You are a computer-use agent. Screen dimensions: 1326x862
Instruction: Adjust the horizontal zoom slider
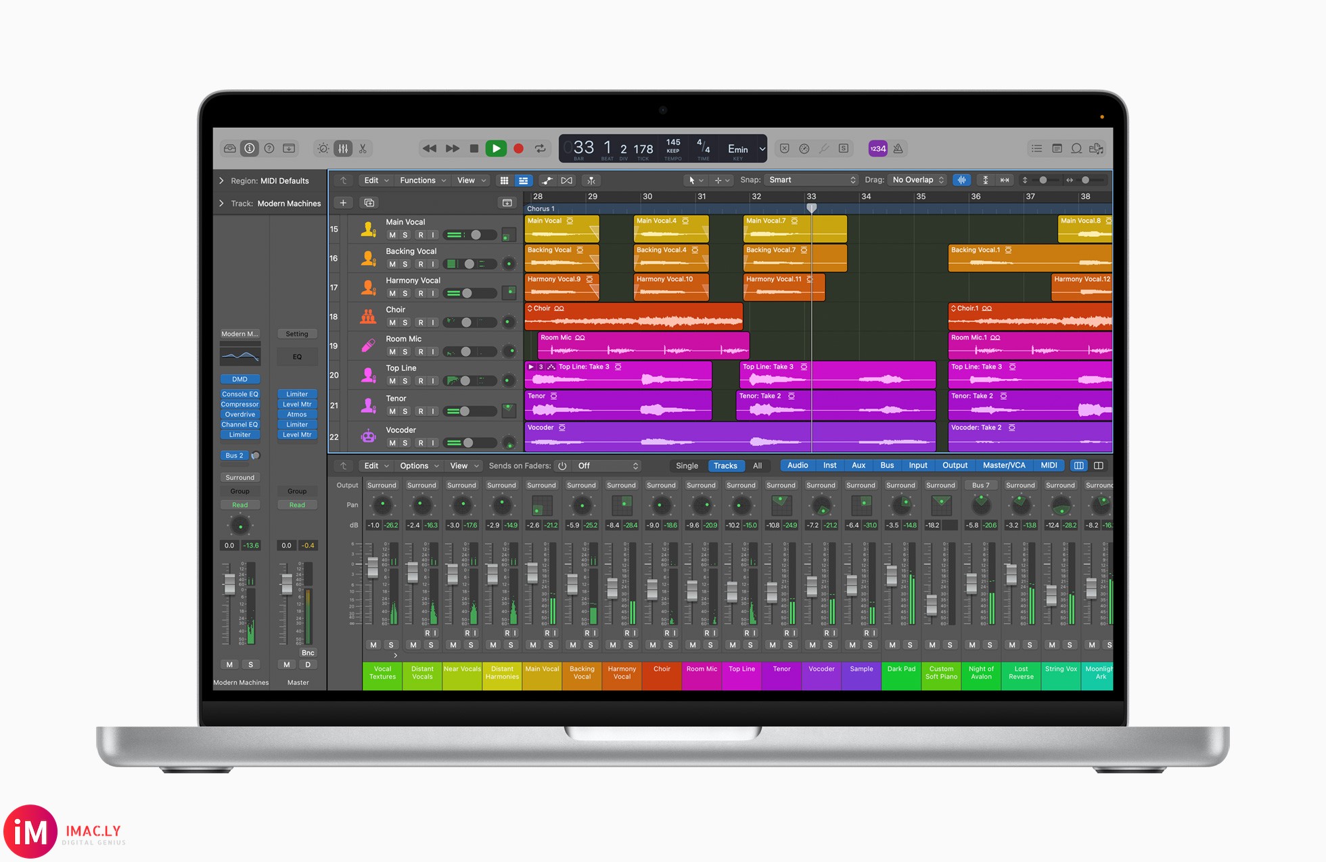(1087, 180)
